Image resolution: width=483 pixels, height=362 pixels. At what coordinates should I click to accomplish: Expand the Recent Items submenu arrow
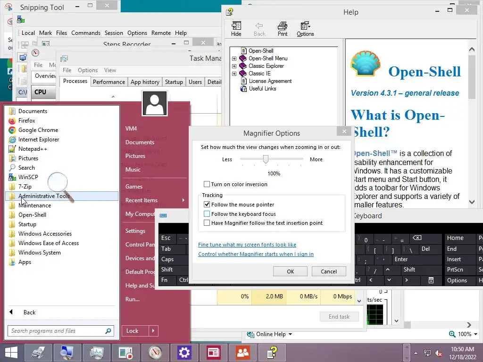pos(183,200)
